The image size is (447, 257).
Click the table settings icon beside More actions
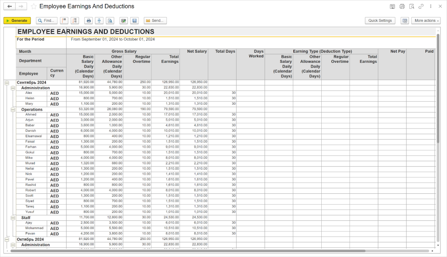click(x=404, y=20)
